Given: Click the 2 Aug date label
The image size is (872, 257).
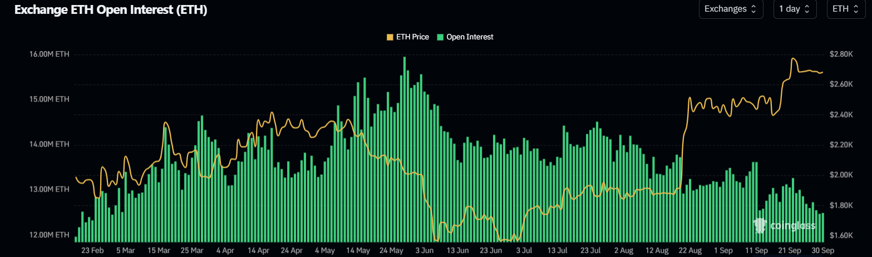Looking at the screenshot, I should coord(624,250).
